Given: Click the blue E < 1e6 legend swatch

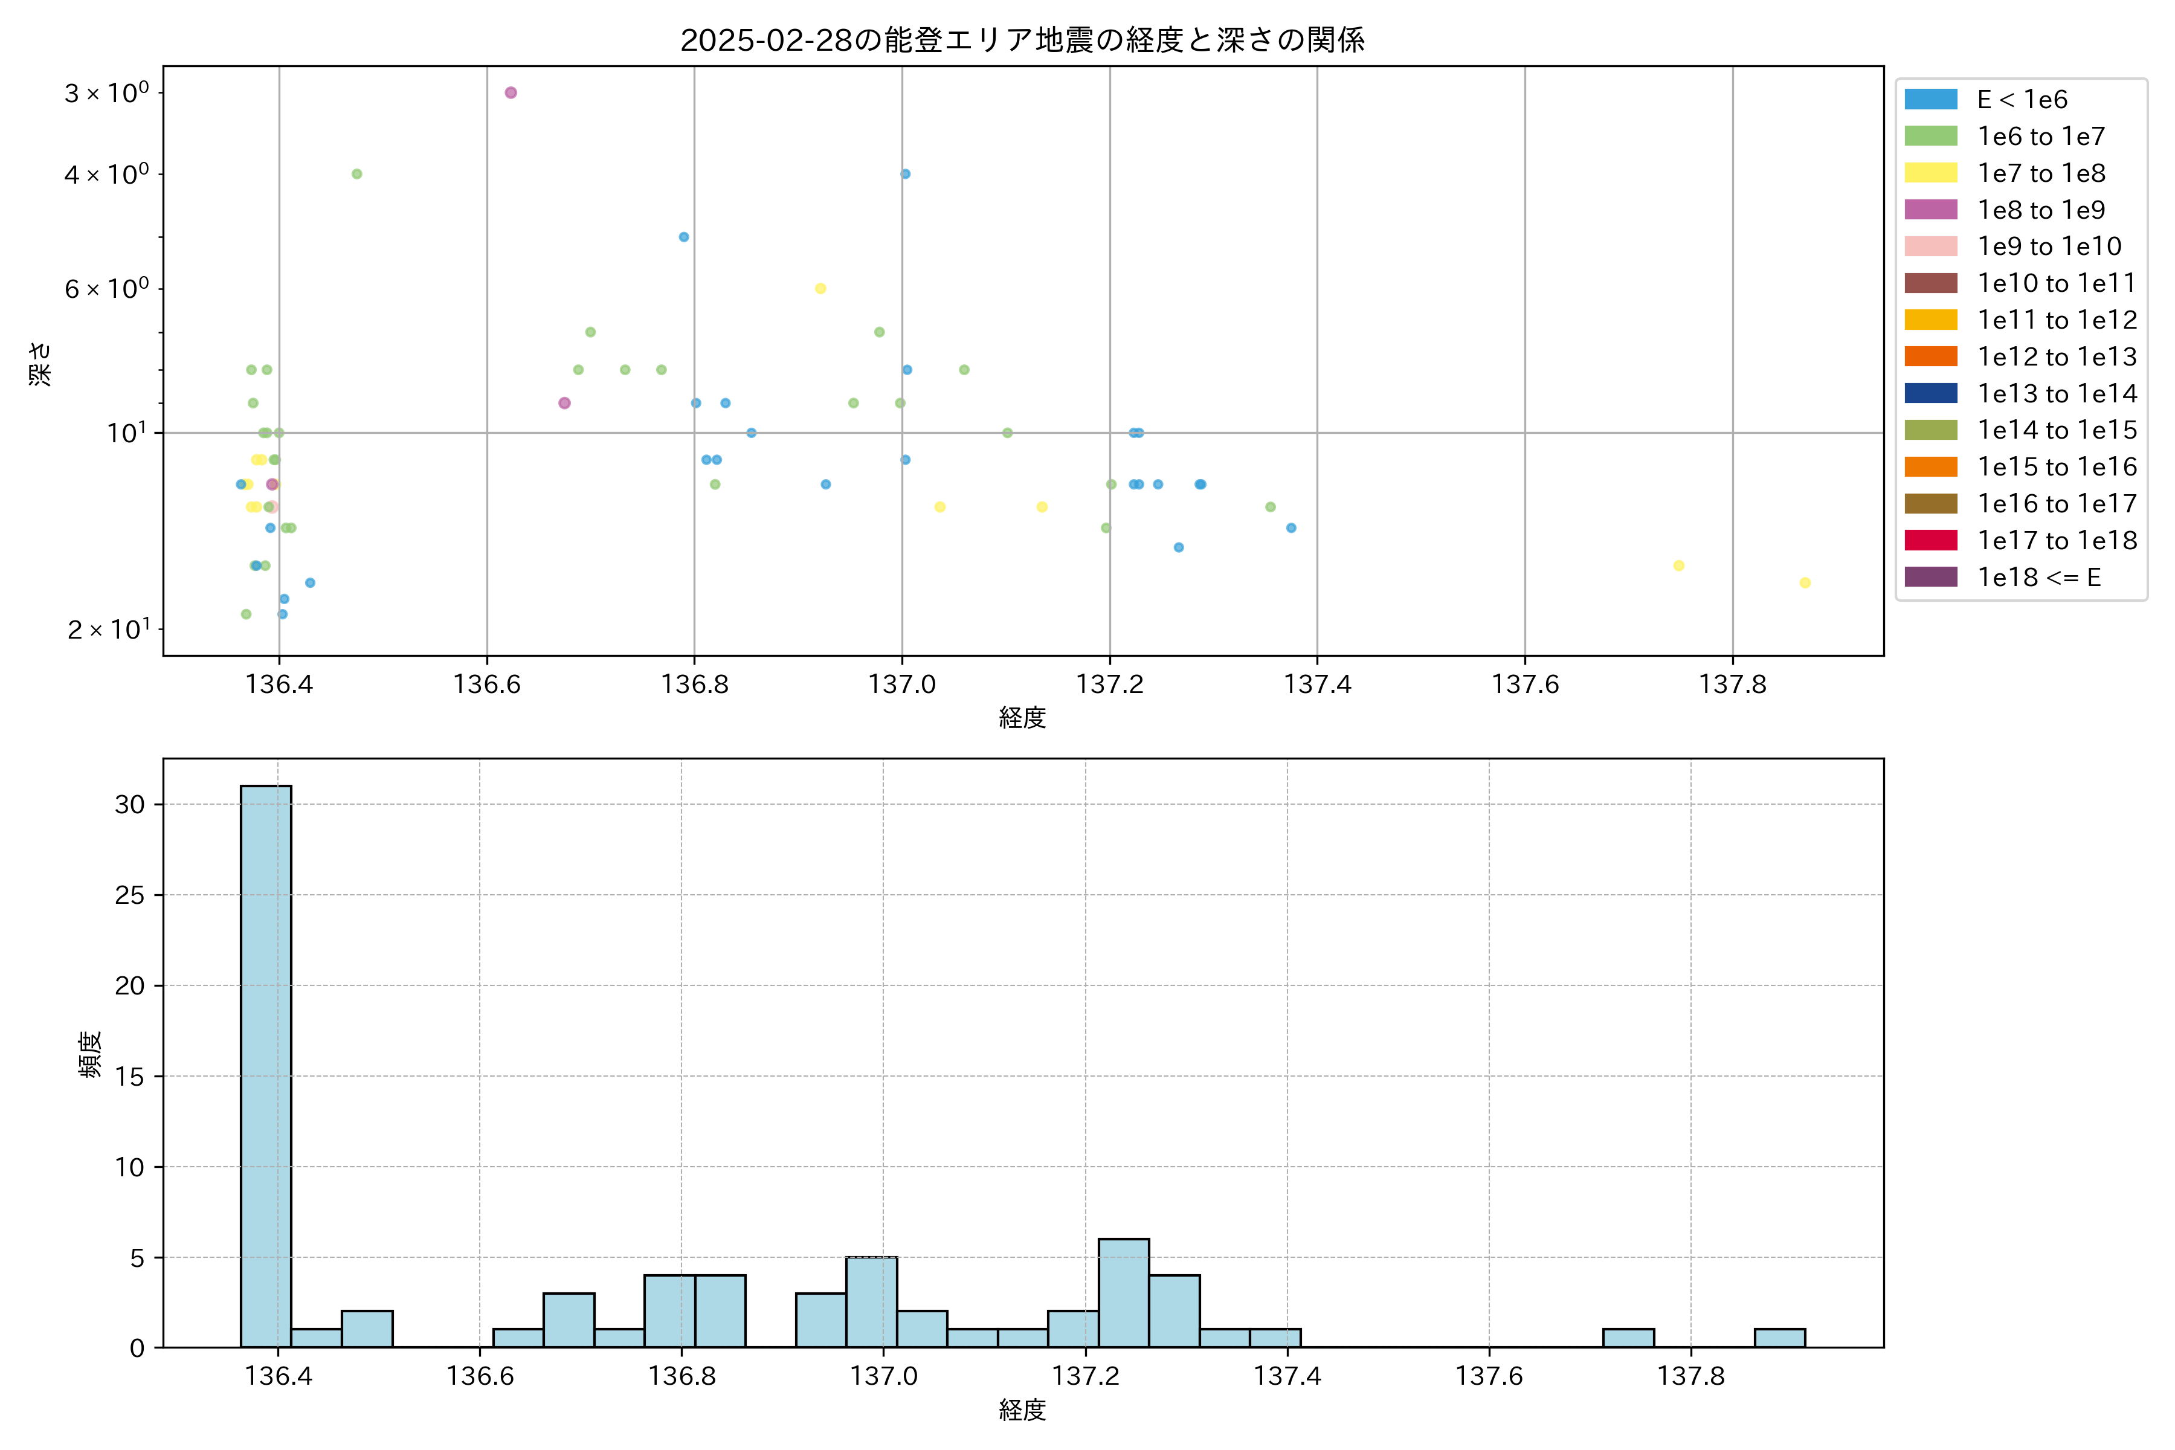Looking at the screenshot, I should pos(1930,99).
